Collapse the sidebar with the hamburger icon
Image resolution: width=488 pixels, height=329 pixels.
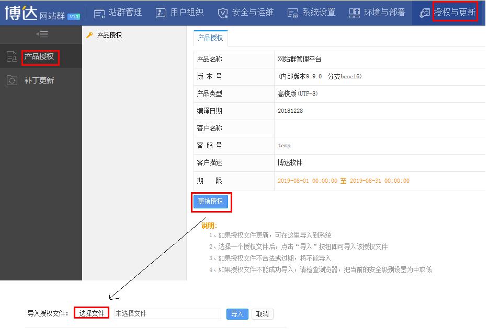coord(42,34)
